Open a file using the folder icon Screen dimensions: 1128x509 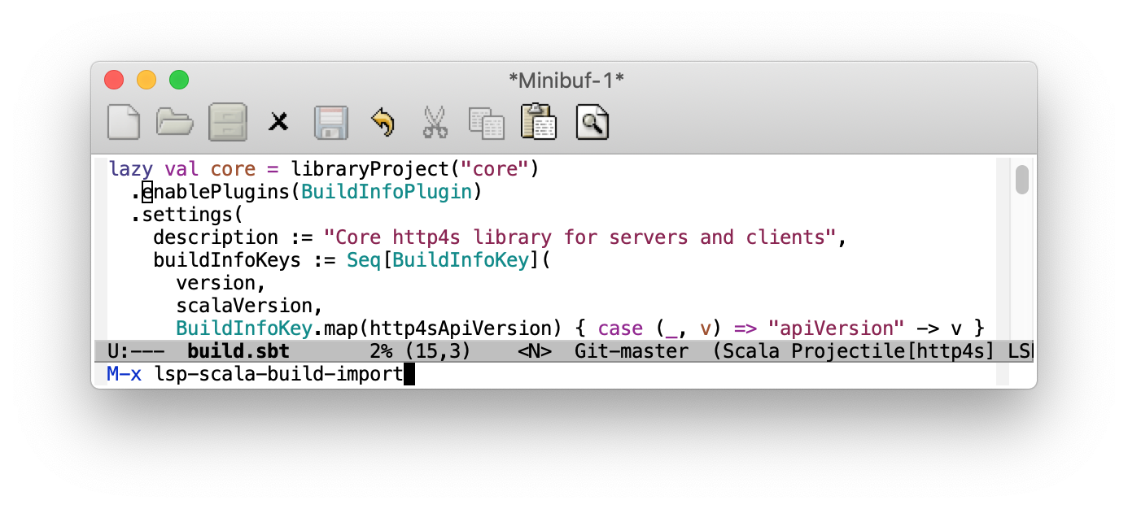(174, 121)
